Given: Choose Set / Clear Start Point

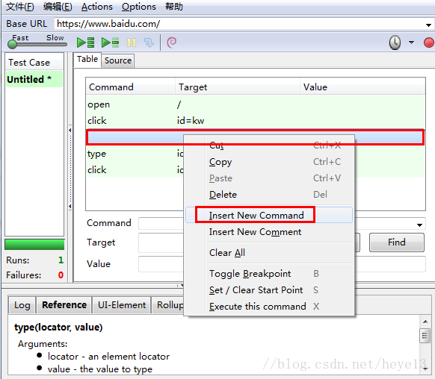Looking at the screenshot, I should tap(269, 290).
